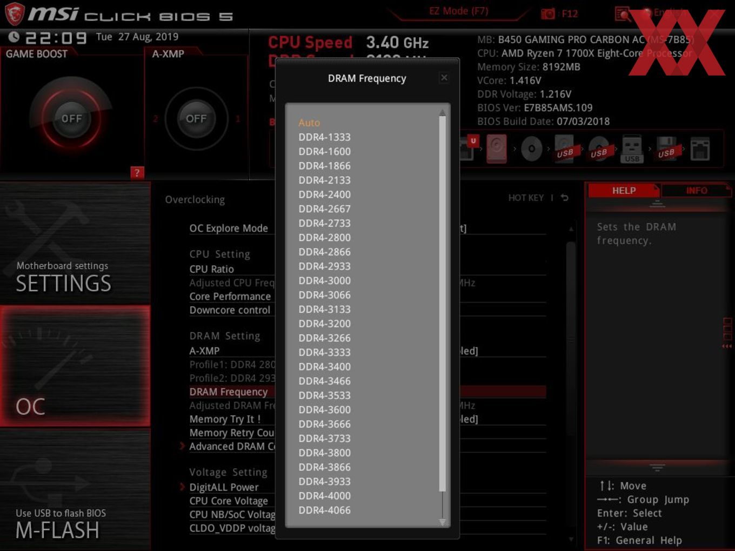Switch to the HELP tab

pyautogui.click(x=624, y=190)
